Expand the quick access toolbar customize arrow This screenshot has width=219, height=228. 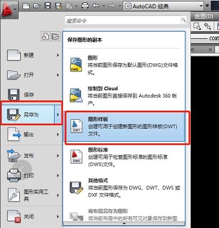pos(207,6)
